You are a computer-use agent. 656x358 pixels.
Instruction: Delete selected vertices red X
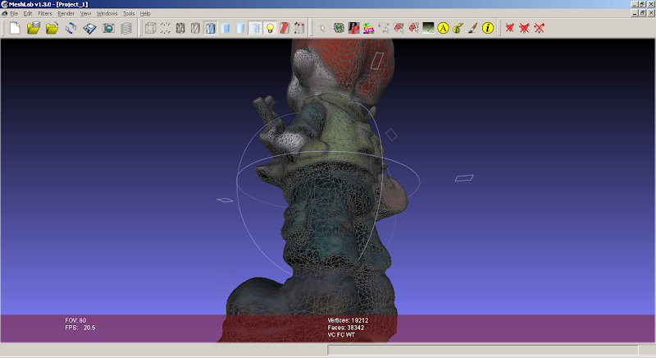pos(509,28)
